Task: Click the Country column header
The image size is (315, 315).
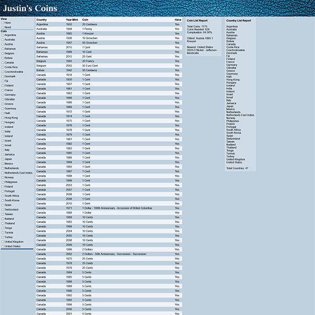Action: tap(41, 19)
